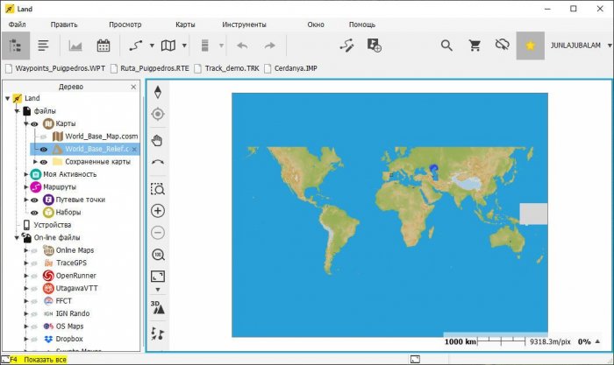This screenshot has width=614, height=365.
Task: Close the Дерево tree panel
Action: pos(133,87)
